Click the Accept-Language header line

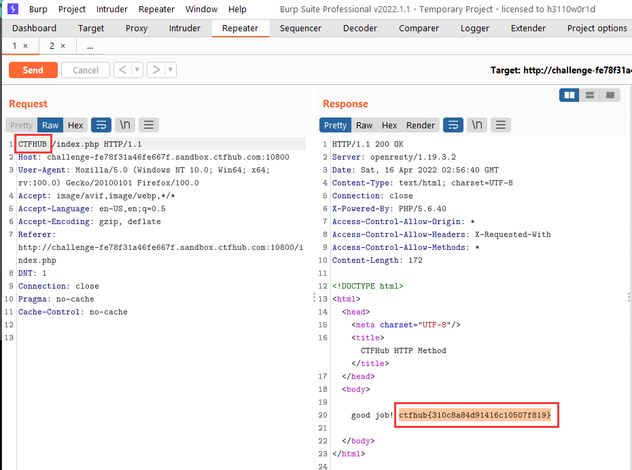click(92, 209)
